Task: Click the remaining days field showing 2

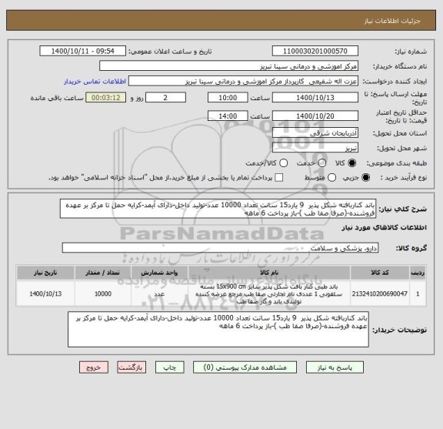Action: pyautogui.click(x=165, y=98)
